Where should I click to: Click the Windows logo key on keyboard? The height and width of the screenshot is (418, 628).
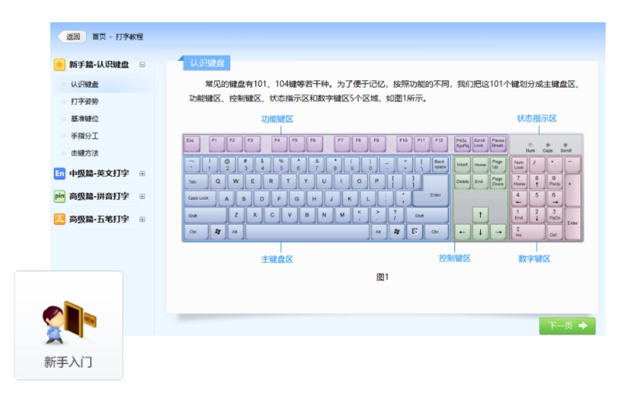(x=217, y=231)
